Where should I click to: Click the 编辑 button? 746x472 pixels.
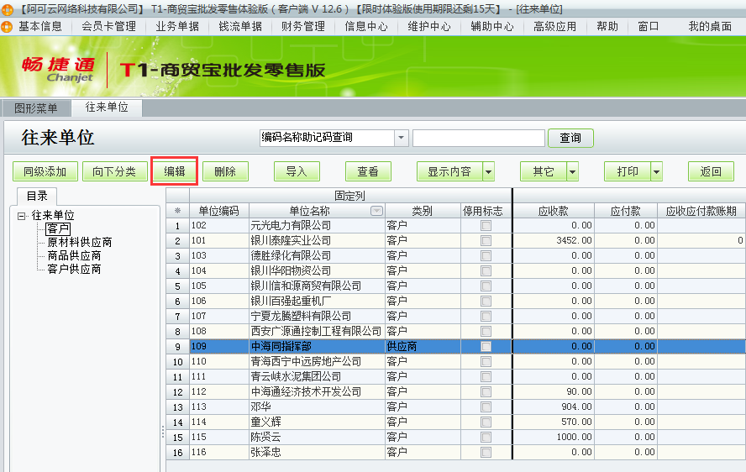coord(175,172)
